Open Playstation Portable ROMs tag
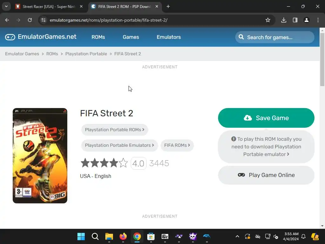 tap(115, 130)
